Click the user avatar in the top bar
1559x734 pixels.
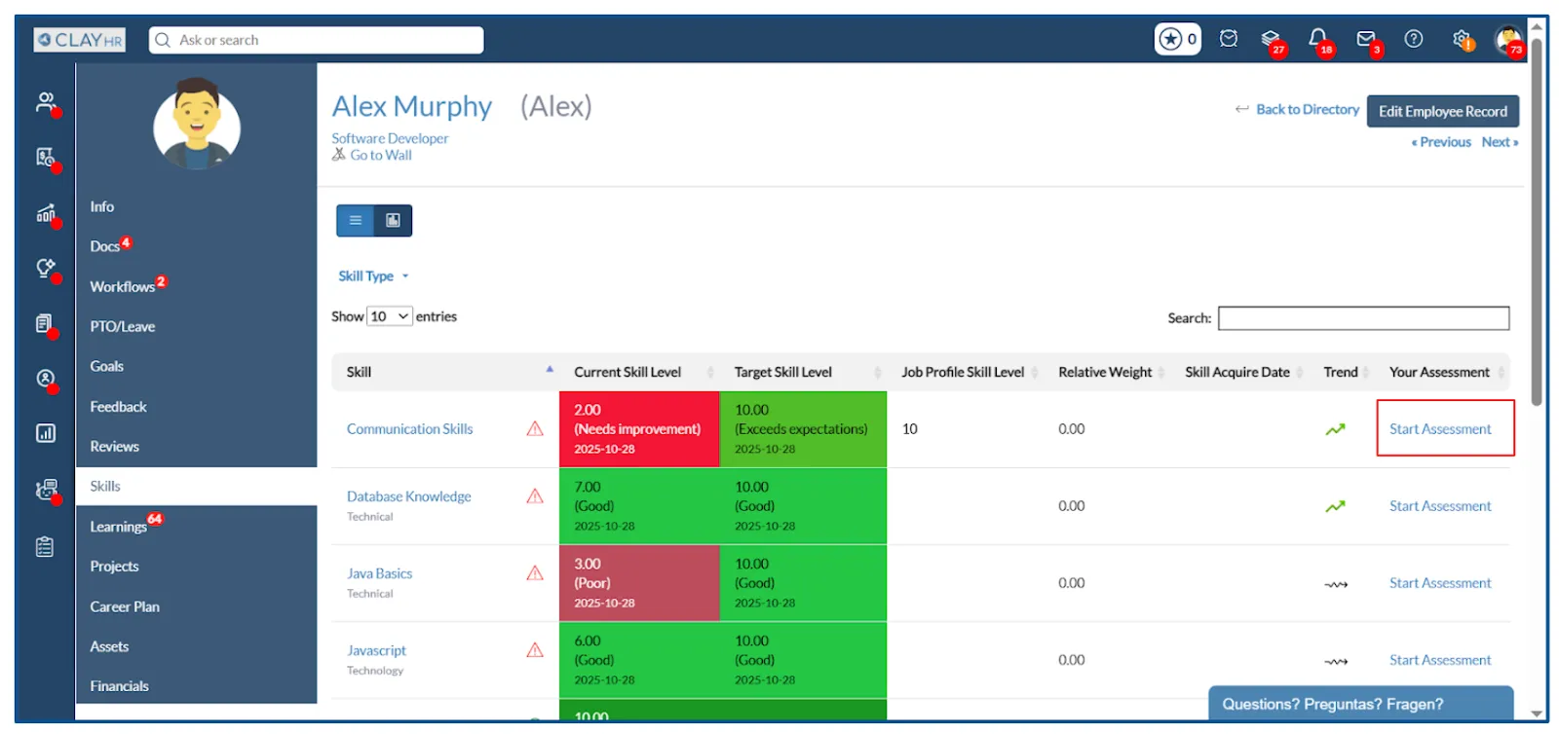coord(1508,40)
